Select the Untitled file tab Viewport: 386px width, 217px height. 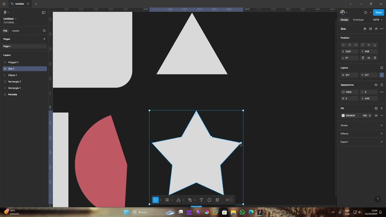[20, 4]
